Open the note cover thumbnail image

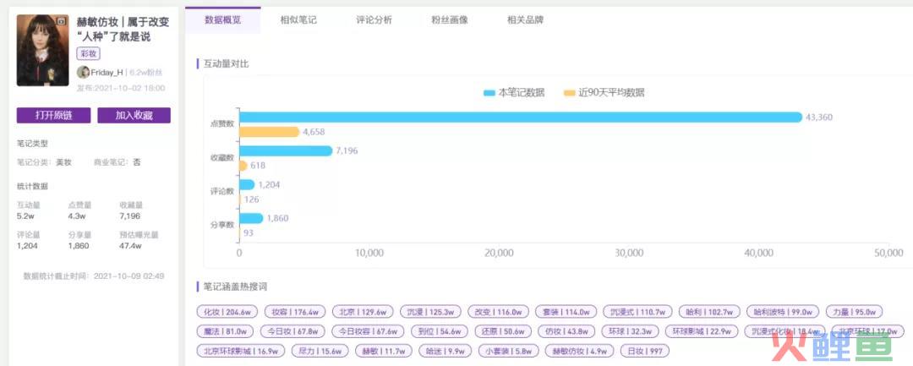point(42,50)
